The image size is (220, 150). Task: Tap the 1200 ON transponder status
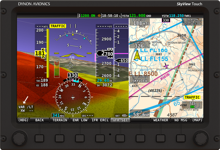[88, 16]
